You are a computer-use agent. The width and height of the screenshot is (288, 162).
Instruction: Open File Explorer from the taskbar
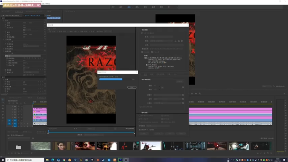(47, 160)
